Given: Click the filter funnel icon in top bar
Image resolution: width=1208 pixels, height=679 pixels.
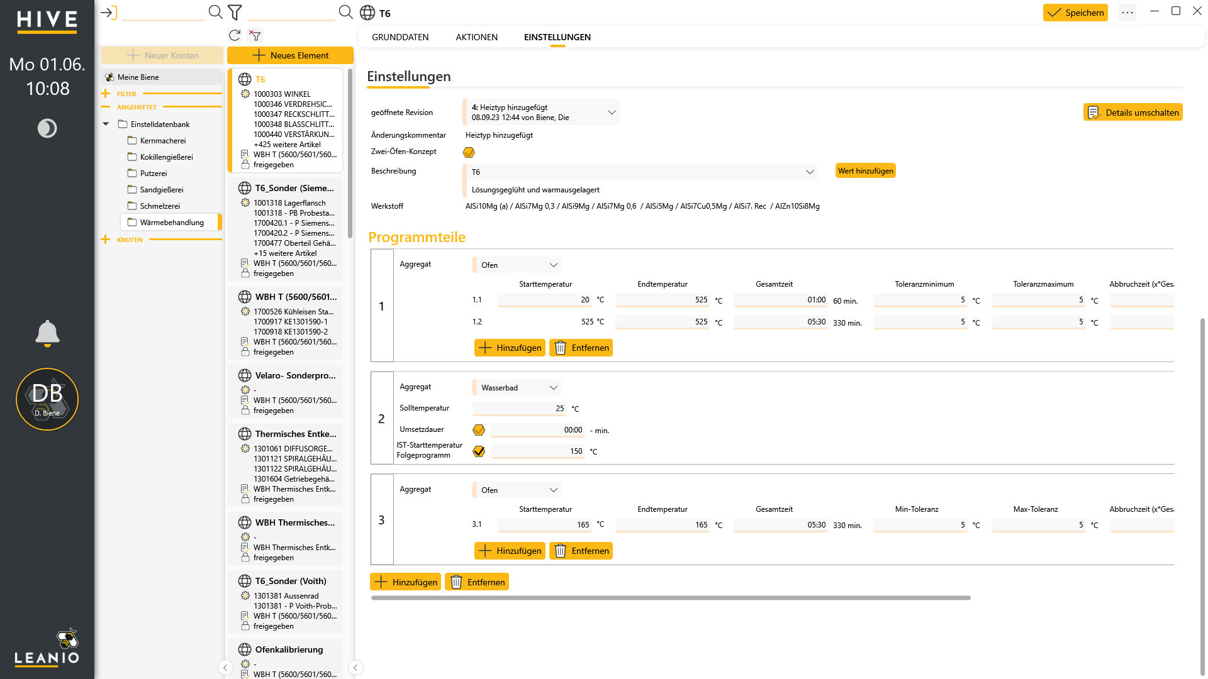Looking at the screenshot, I should point(235,12).
